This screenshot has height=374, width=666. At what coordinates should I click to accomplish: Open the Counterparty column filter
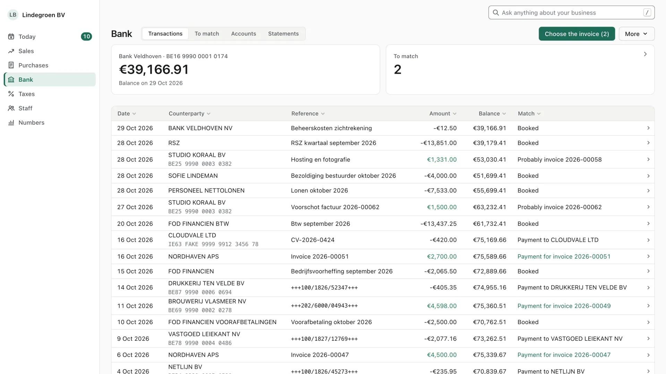click(x=189, y=114)
